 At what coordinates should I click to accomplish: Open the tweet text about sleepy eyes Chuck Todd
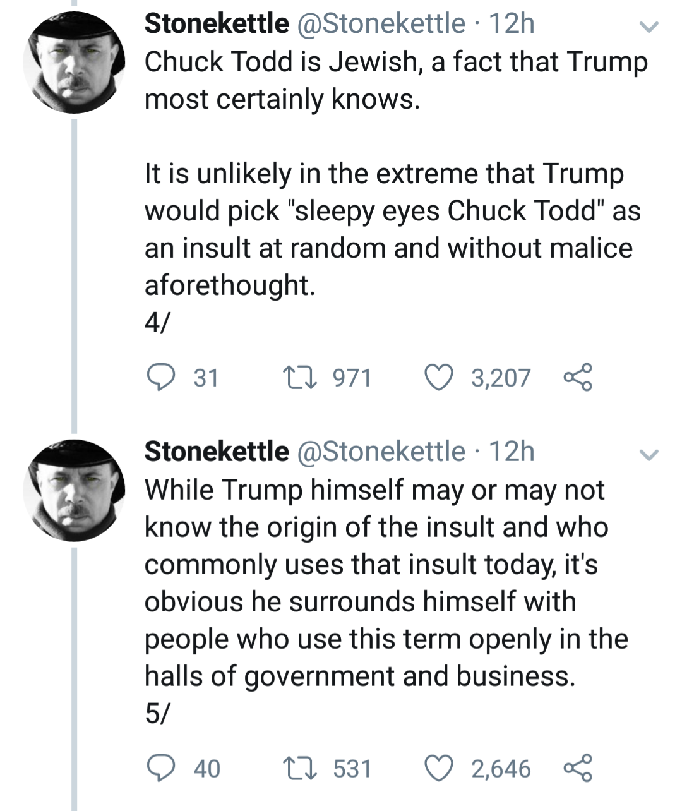pyautogui.click(x=392, y=210)
